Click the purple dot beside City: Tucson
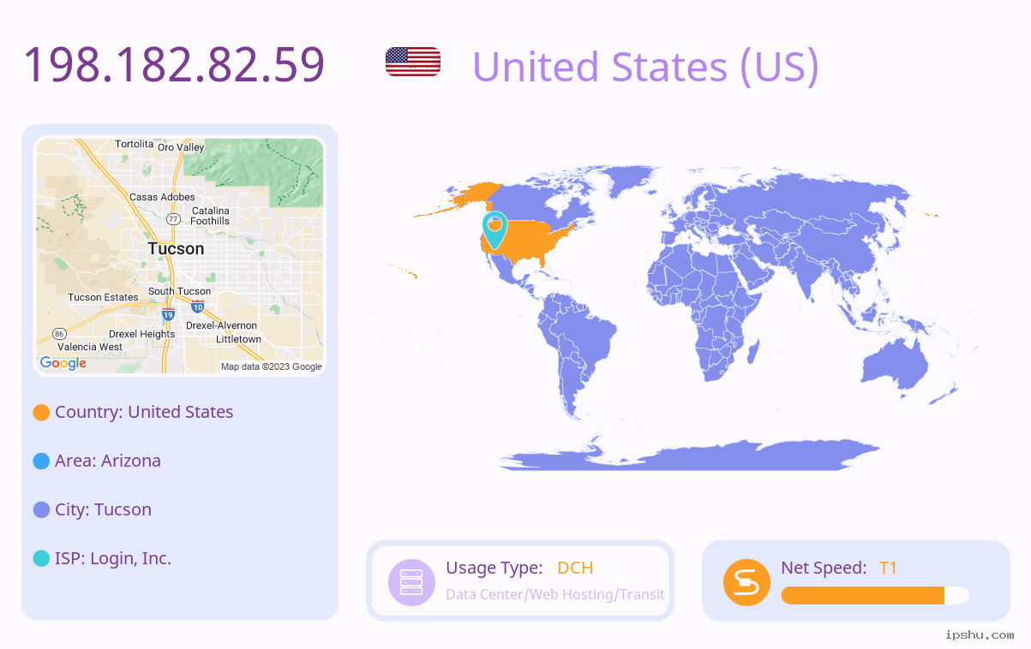This screenshot has width=1031, height=649. coord(41,510)
